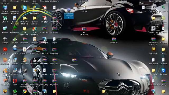169x95 pixels.
Task: Select the red install_flash icon
Action: (x=5, y=50)
